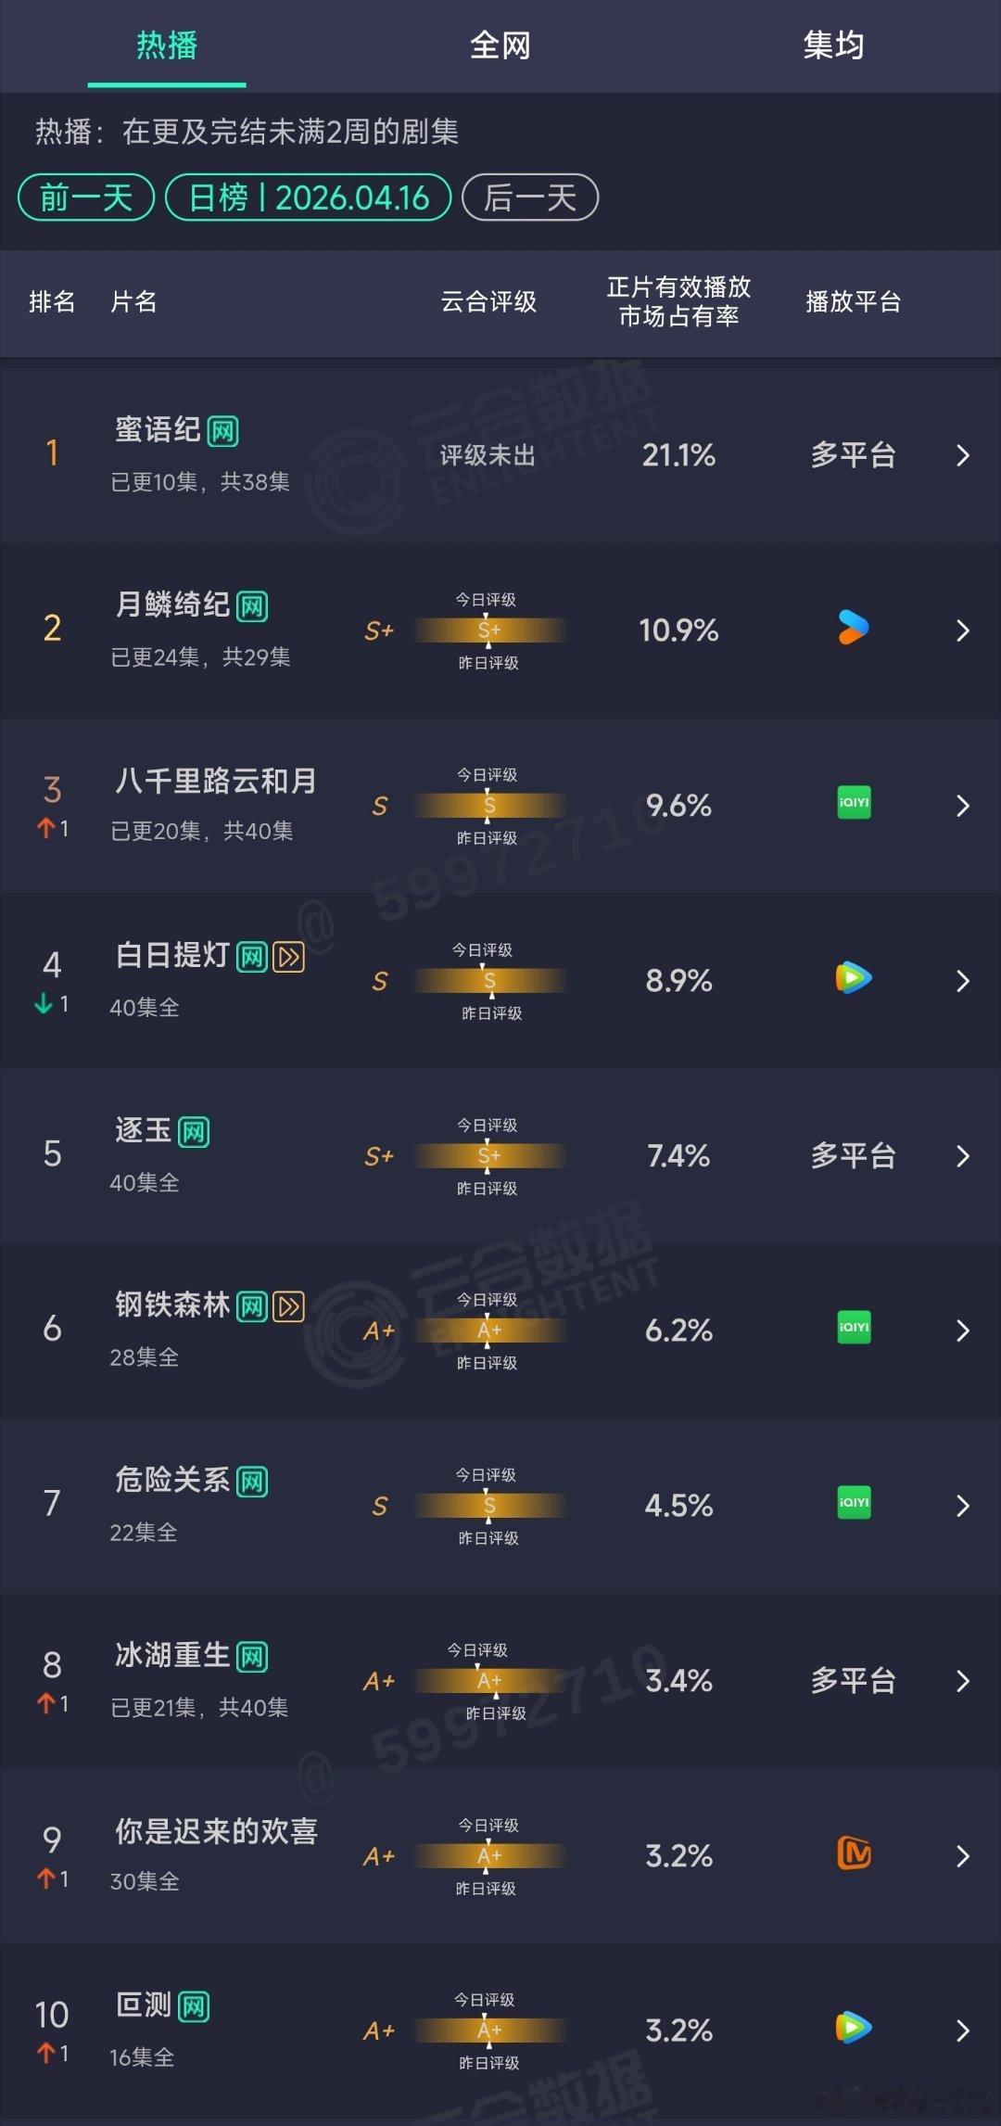The width and height of the screenshot is (1001, 2126).
Task: Select the Tencent Video icon beside 白日提灯
Action: 853,980
